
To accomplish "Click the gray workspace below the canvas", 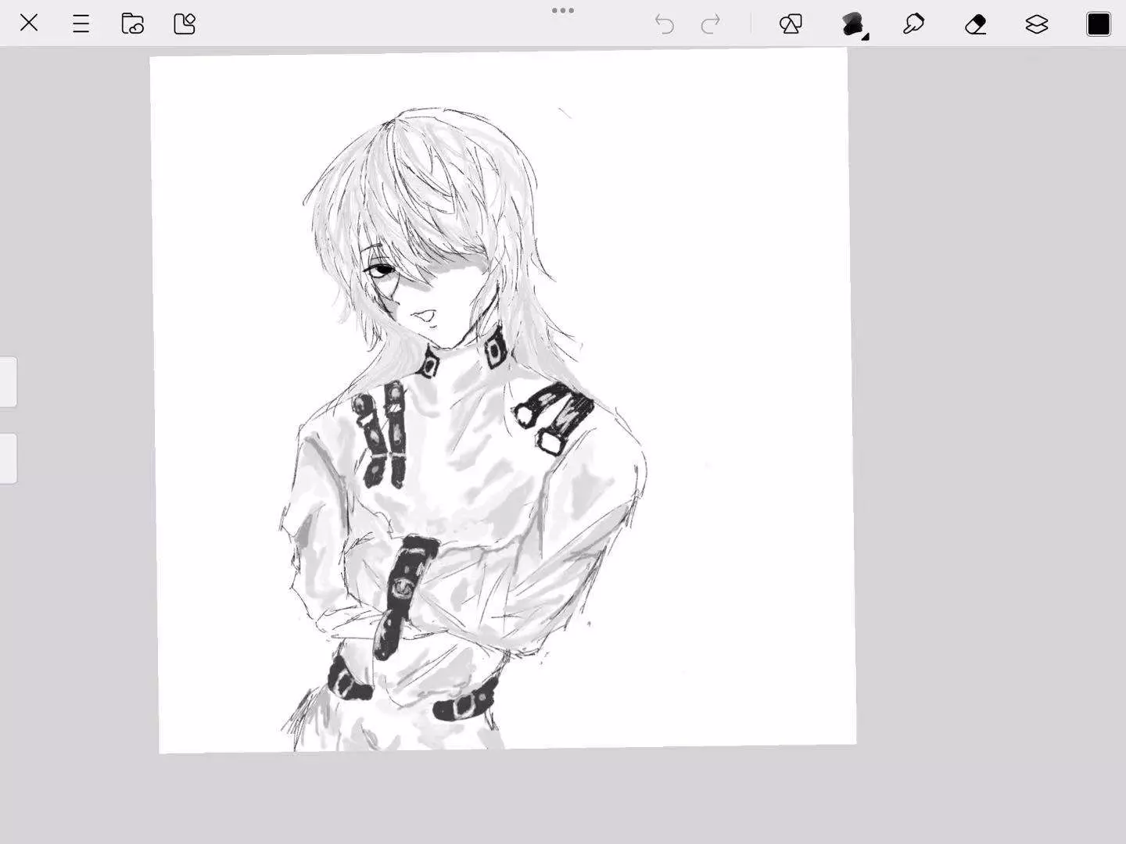I will (547, 797).
